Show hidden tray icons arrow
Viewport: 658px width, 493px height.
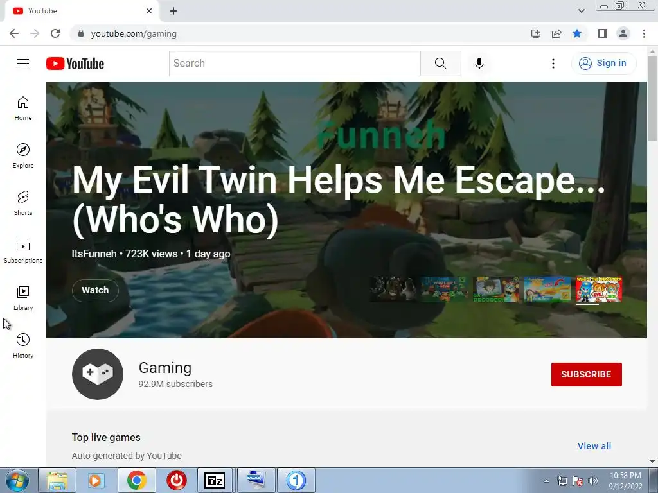tap(546, 481)
